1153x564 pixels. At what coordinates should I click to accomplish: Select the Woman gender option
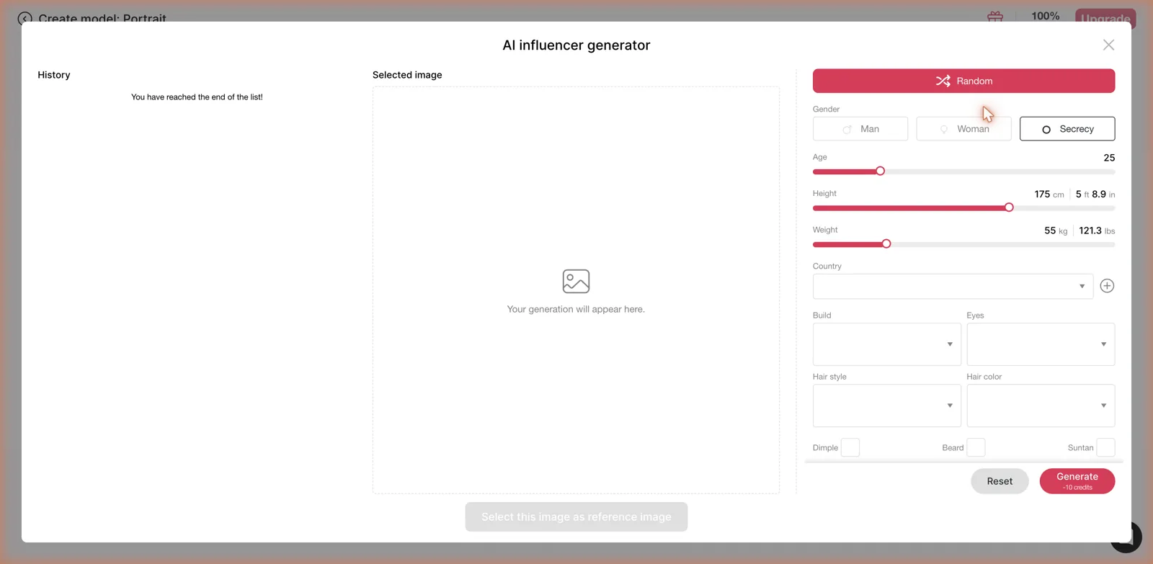[x=963, y=129]
